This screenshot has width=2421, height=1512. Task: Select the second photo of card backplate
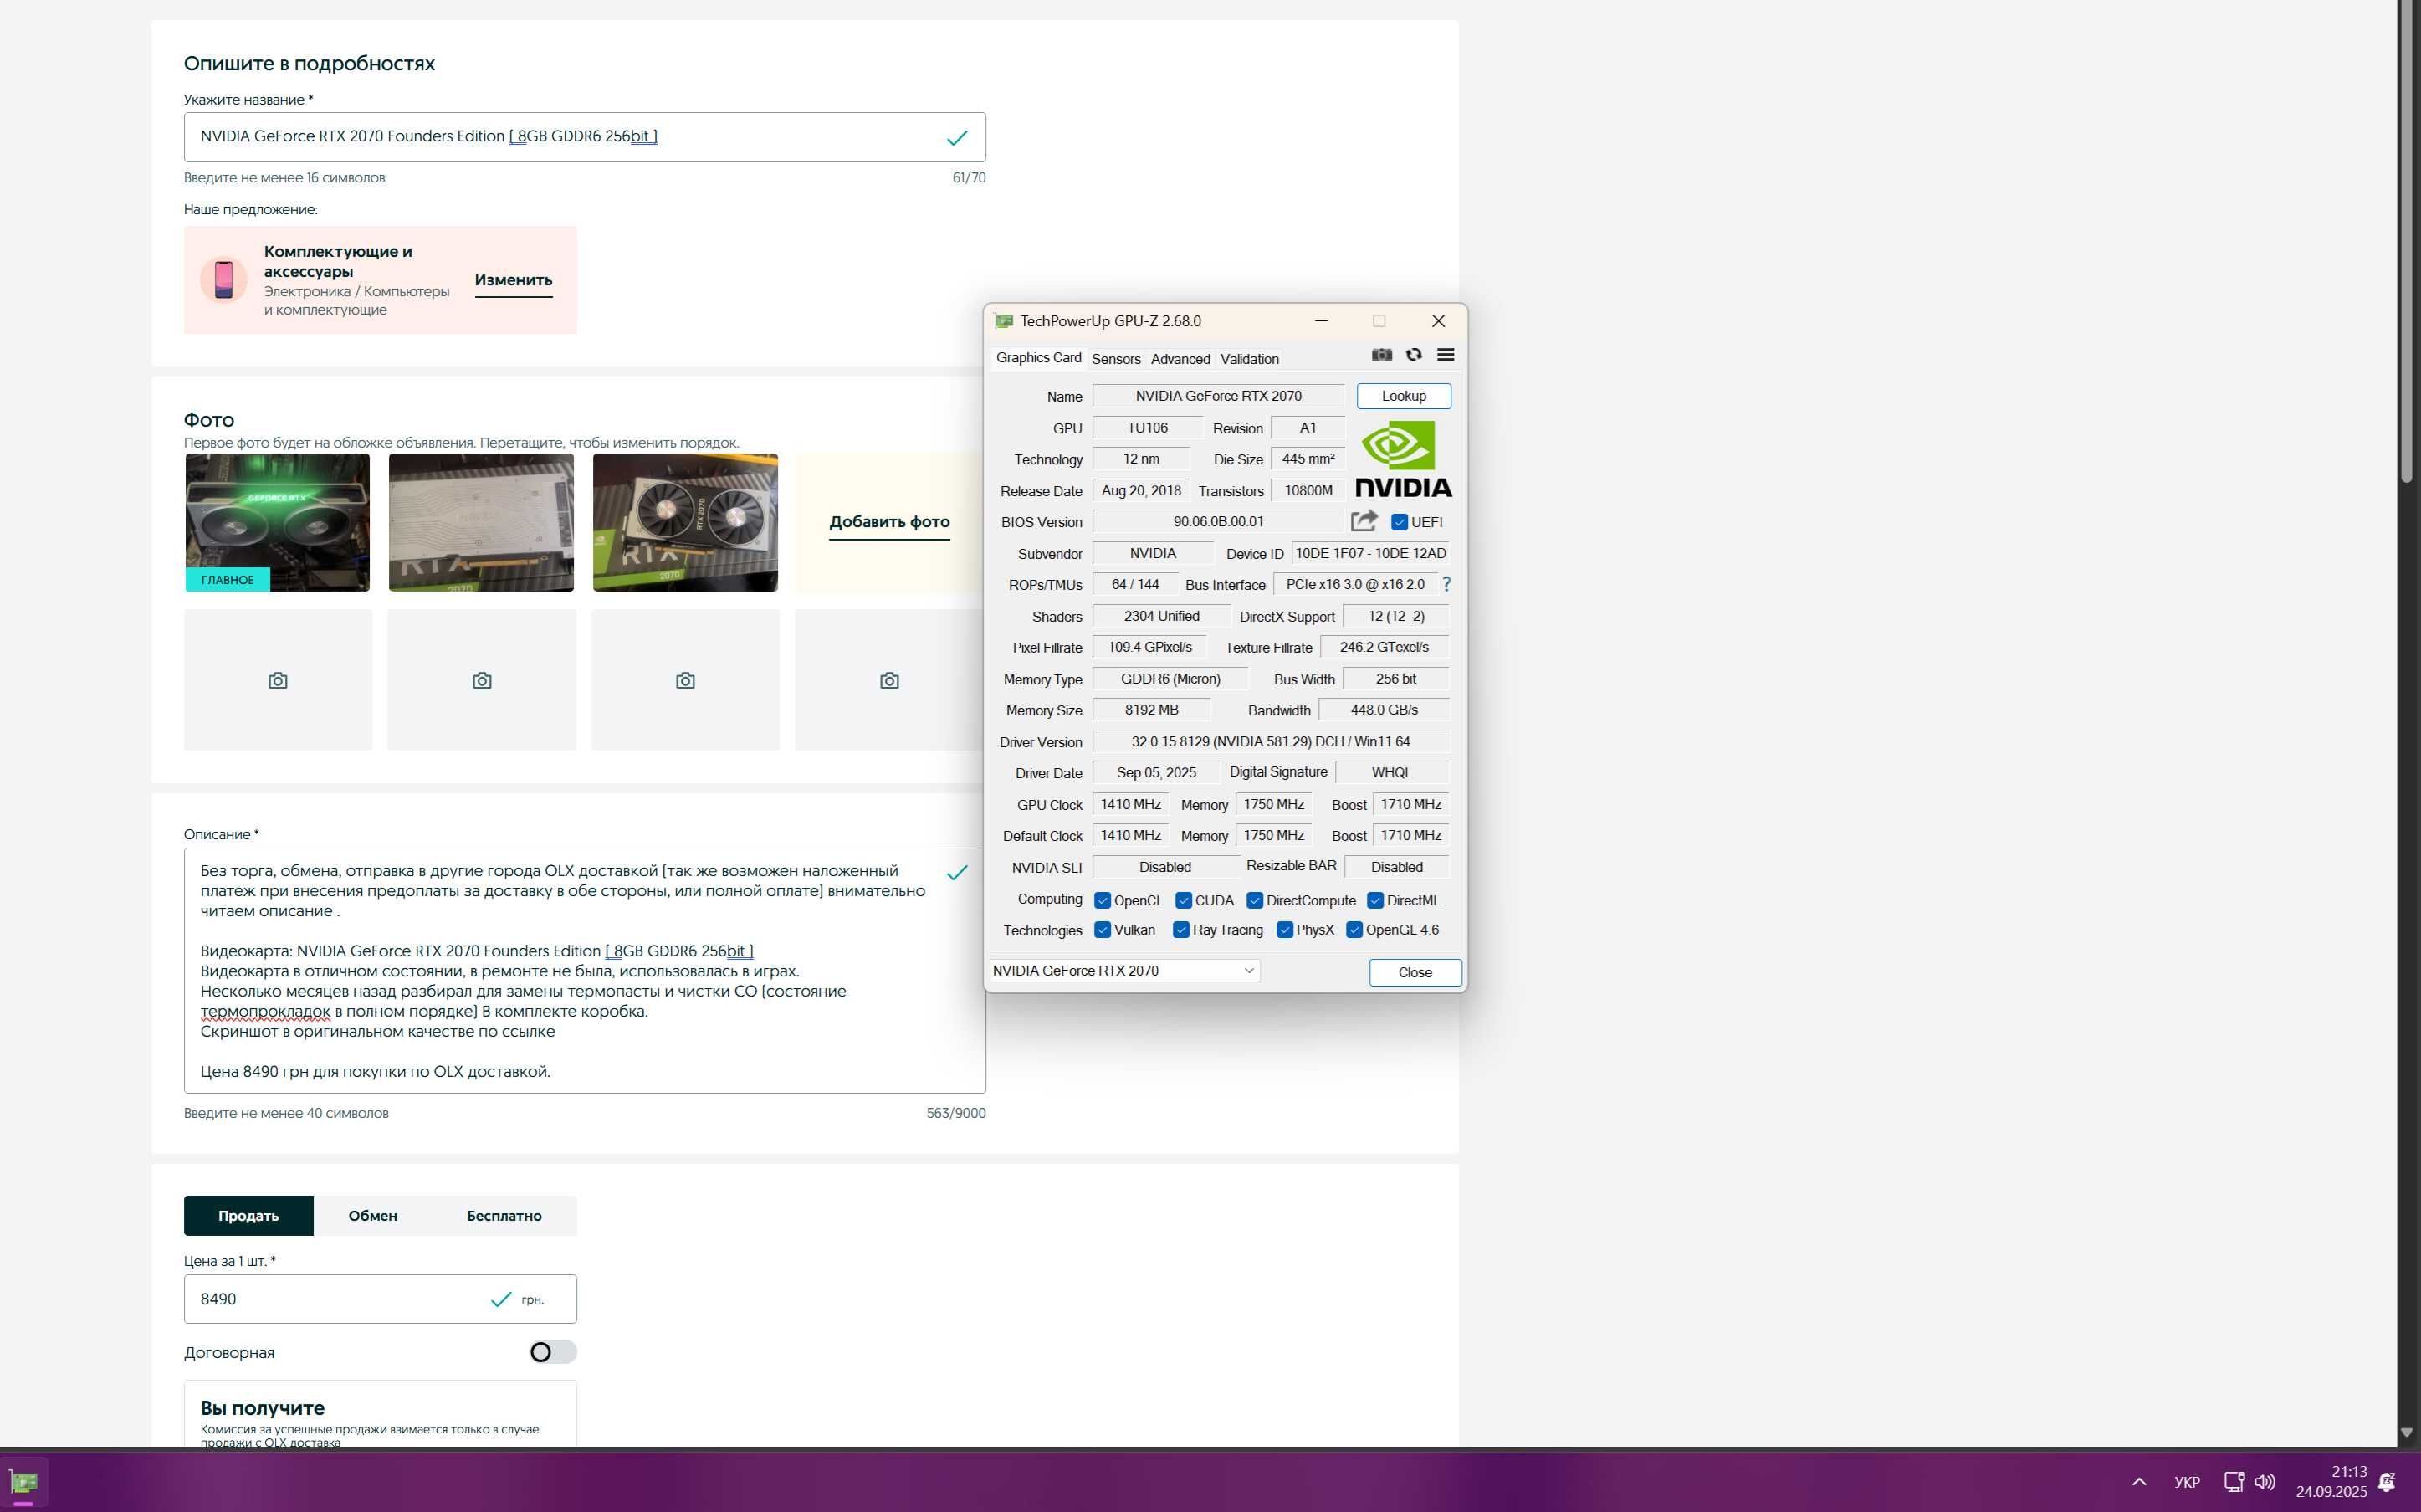(482, 522)
